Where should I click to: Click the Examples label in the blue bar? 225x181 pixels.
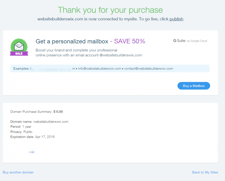[x=21, y=69]
